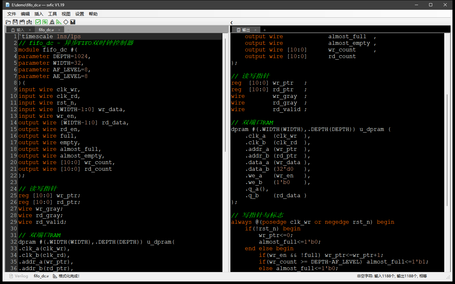Click the 'else almost_full<=1'b0;' line in output pane
The width and height of the screenshot is (455, 284).
coord(299,269)
